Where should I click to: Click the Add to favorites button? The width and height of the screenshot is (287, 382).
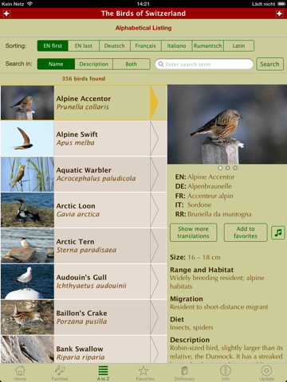[246, 232]
